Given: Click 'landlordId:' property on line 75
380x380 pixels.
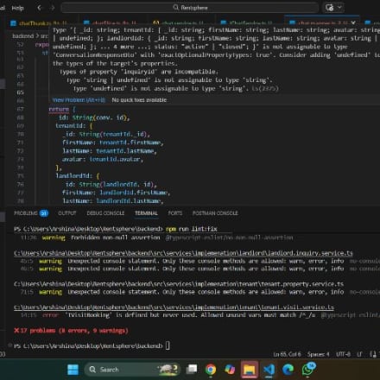Looking at the screenshot, I should (73, 176).
